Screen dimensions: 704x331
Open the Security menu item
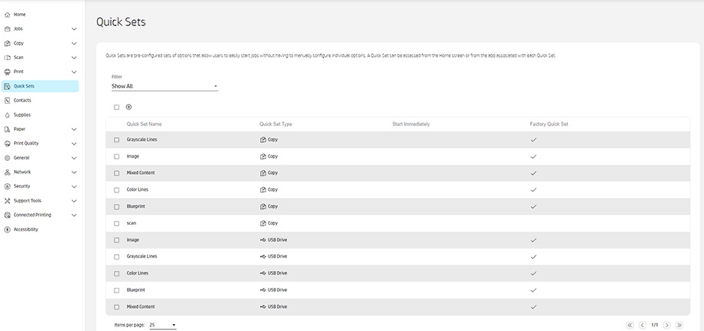22,186
